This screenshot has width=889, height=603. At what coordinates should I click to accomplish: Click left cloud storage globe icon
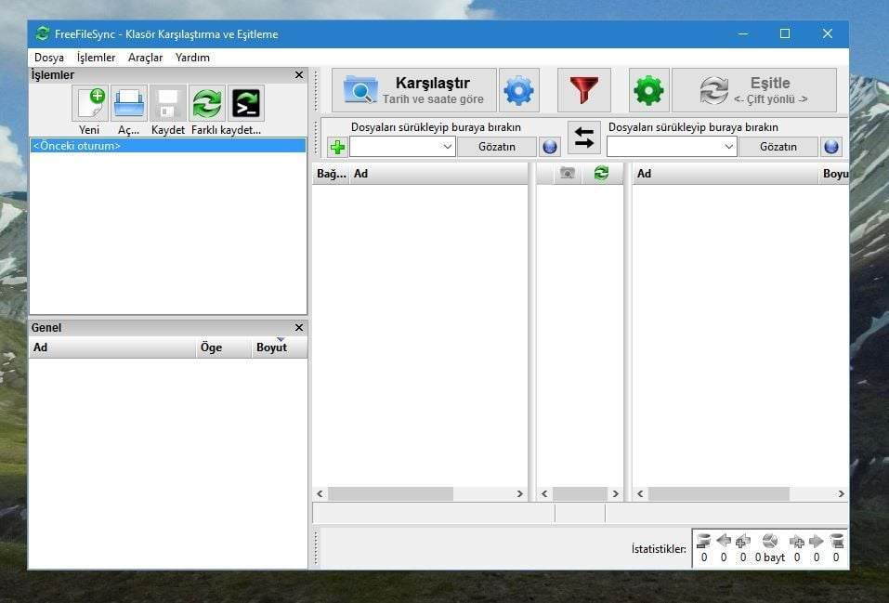tap(549, 147)
